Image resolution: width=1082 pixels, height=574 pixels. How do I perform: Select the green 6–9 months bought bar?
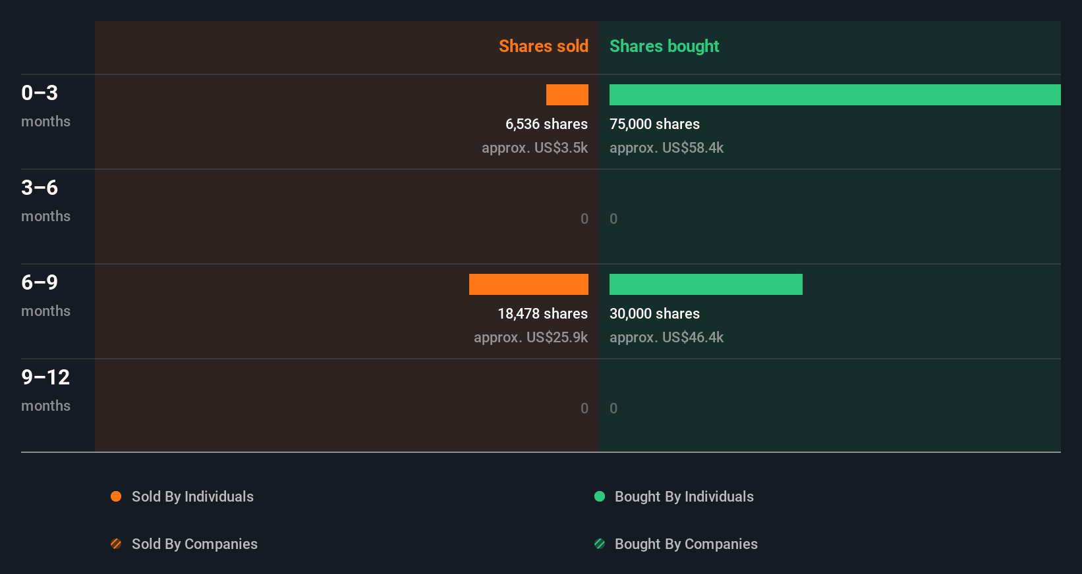pos(706,284)
